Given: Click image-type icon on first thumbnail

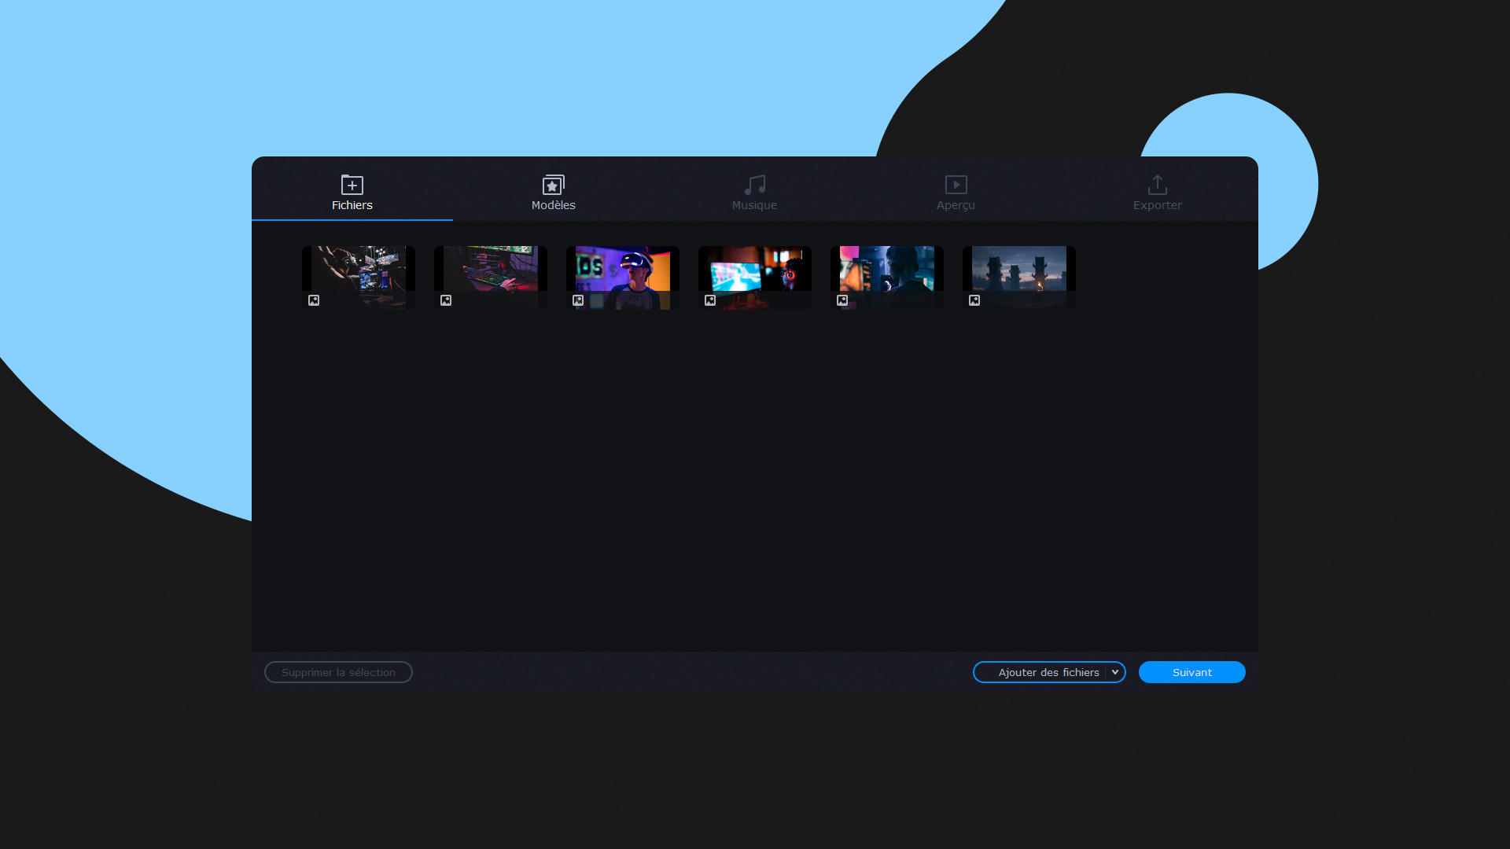Looking at the screenshot, I should [x=314, y=300].
